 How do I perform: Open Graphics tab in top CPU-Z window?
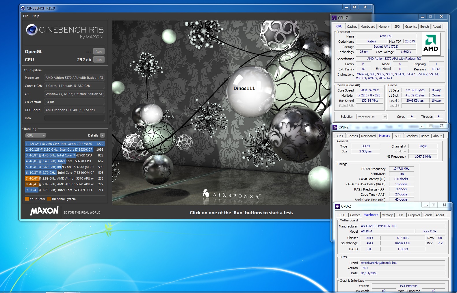point(411,27)
